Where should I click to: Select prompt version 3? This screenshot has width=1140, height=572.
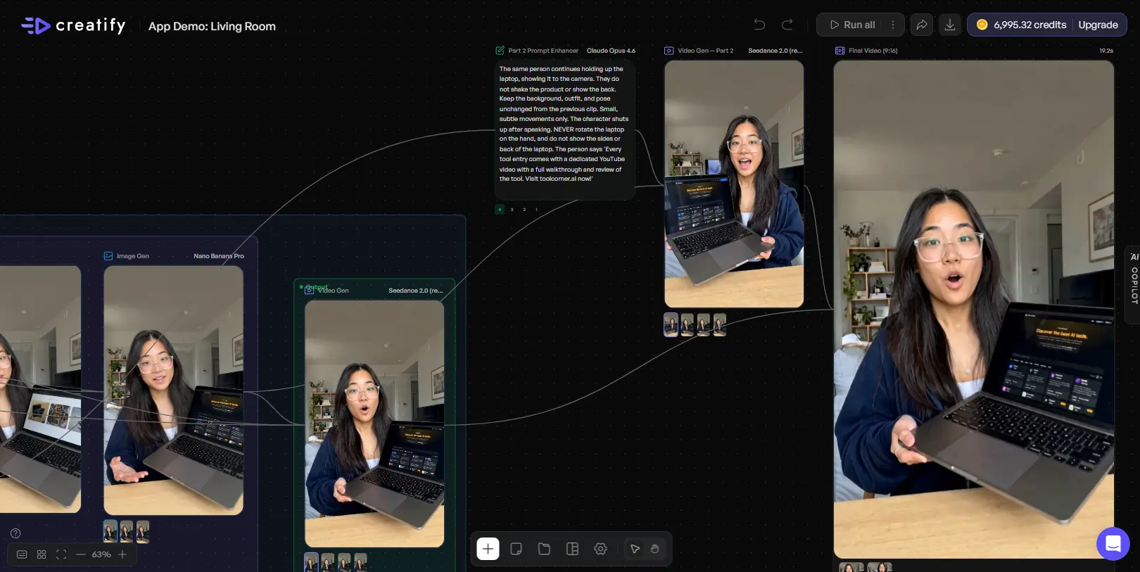pyautogui.click(x=512, y=210)
